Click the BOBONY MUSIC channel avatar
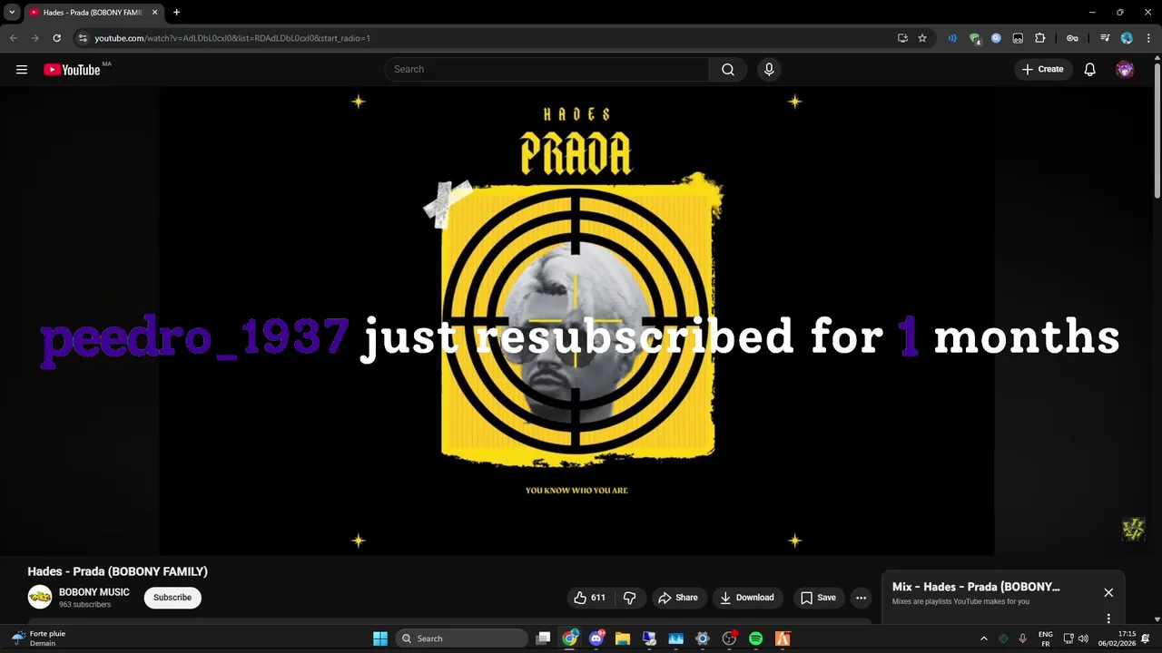Screen dimensions: 1162x653 [40, 597]
